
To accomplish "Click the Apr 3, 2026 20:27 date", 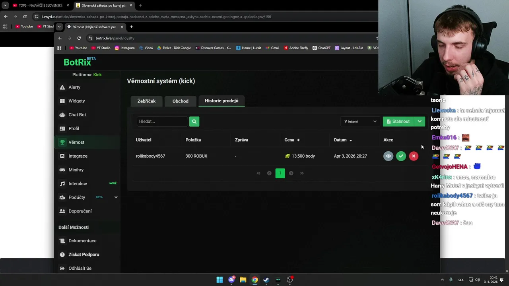I will pos(350,156).
